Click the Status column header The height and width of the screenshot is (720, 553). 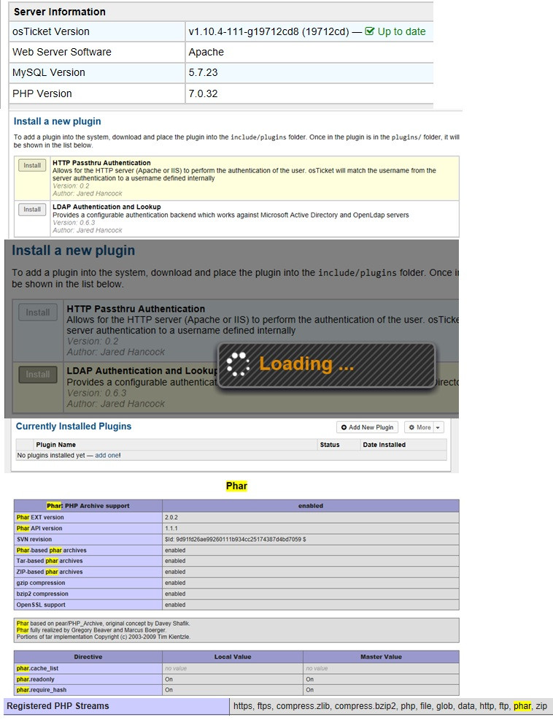[330, 445]
